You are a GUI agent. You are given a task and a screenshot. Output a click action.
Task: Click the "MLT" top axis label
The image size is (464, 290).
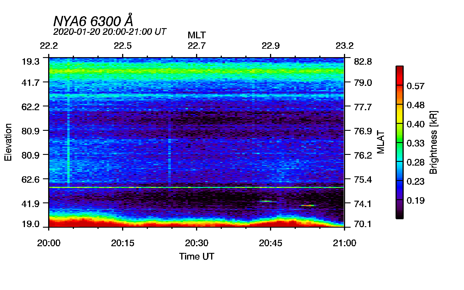pyautogui.click(x=197, y=35)
